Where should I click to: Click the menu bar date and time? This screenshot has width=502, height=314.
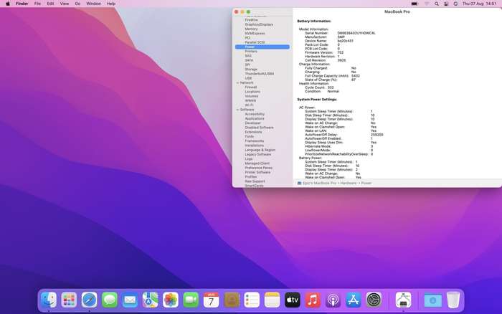click(x=479, y=4)
